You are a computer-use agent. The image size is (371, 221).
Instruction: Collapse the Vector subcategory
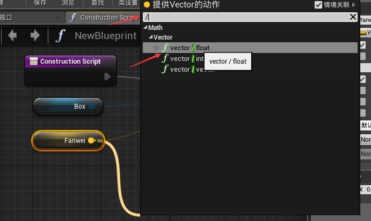point(150,37)
